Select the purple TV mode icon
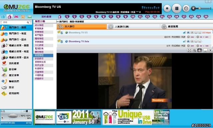Screen dimensions: 213x128 10,17
